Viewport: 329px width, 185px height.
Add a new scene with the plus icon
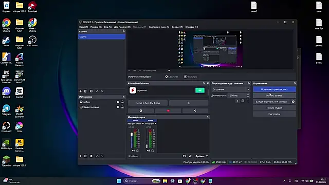point(81,91)
